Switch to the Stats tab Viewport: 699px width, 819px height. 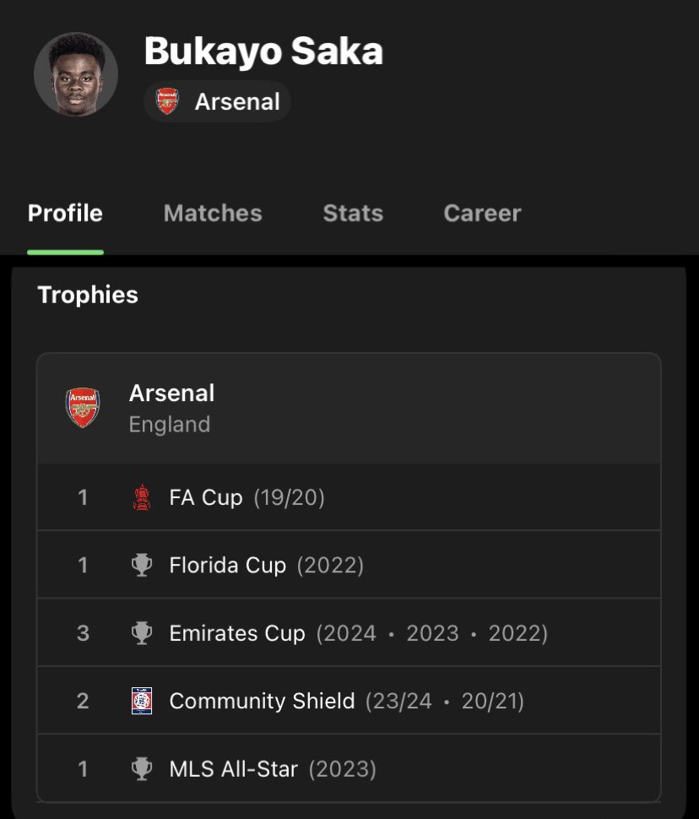pos(353,213)
